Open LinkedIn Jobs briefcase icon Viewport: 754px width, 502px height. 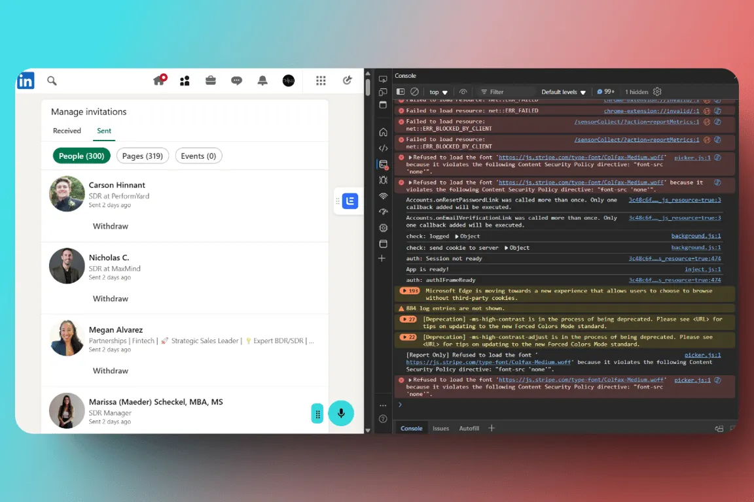coord(210,80)
